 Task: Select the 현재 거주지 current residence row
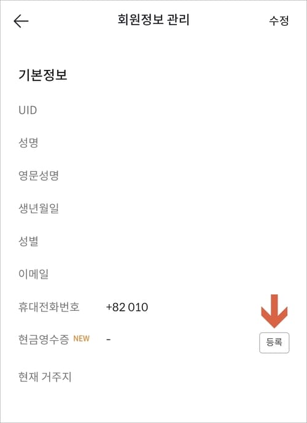(153, 377)
